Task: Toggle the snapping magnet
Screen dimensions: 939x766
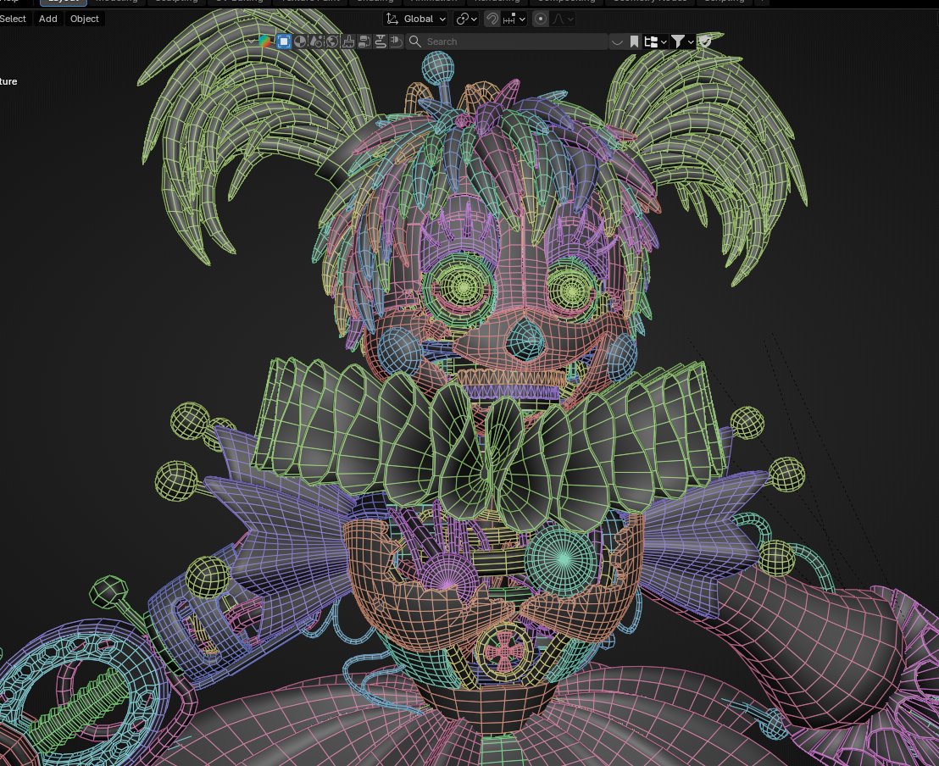Action: pyautogui.click(x=492, y=19)
